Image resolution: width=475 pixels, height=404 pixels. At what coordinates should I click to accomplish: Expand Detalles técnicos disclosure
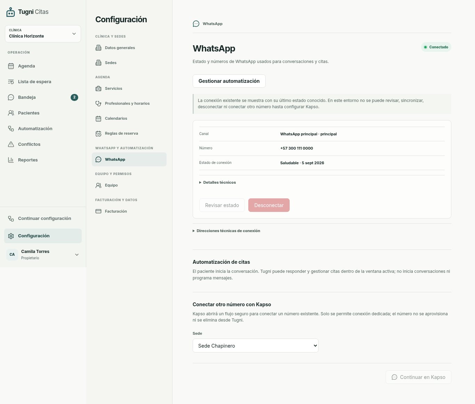click(218, 182)
